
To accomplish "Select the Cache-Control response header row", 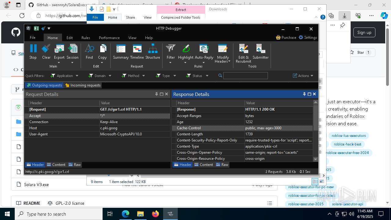I will click(243, 128).
